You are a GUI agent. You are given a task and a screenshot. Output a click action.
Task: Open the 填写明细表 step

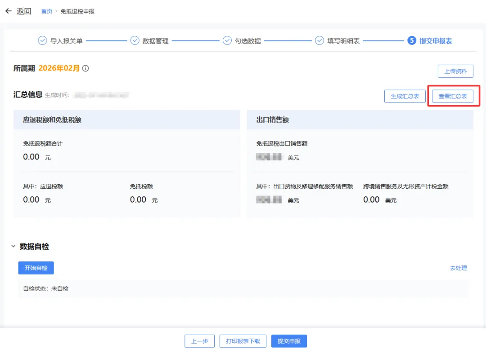pos(345,40)
